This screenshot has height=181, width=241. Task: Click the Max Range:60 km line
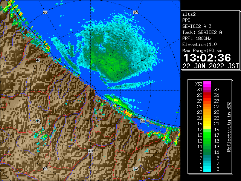coord(202,51)
